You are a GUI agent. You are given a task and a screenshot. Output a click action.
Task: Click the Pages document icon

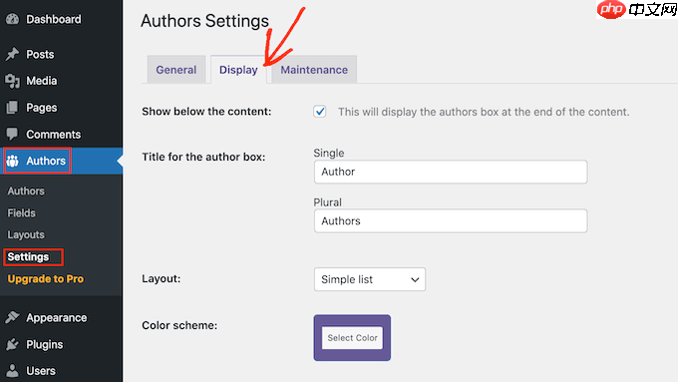point(13,108)
